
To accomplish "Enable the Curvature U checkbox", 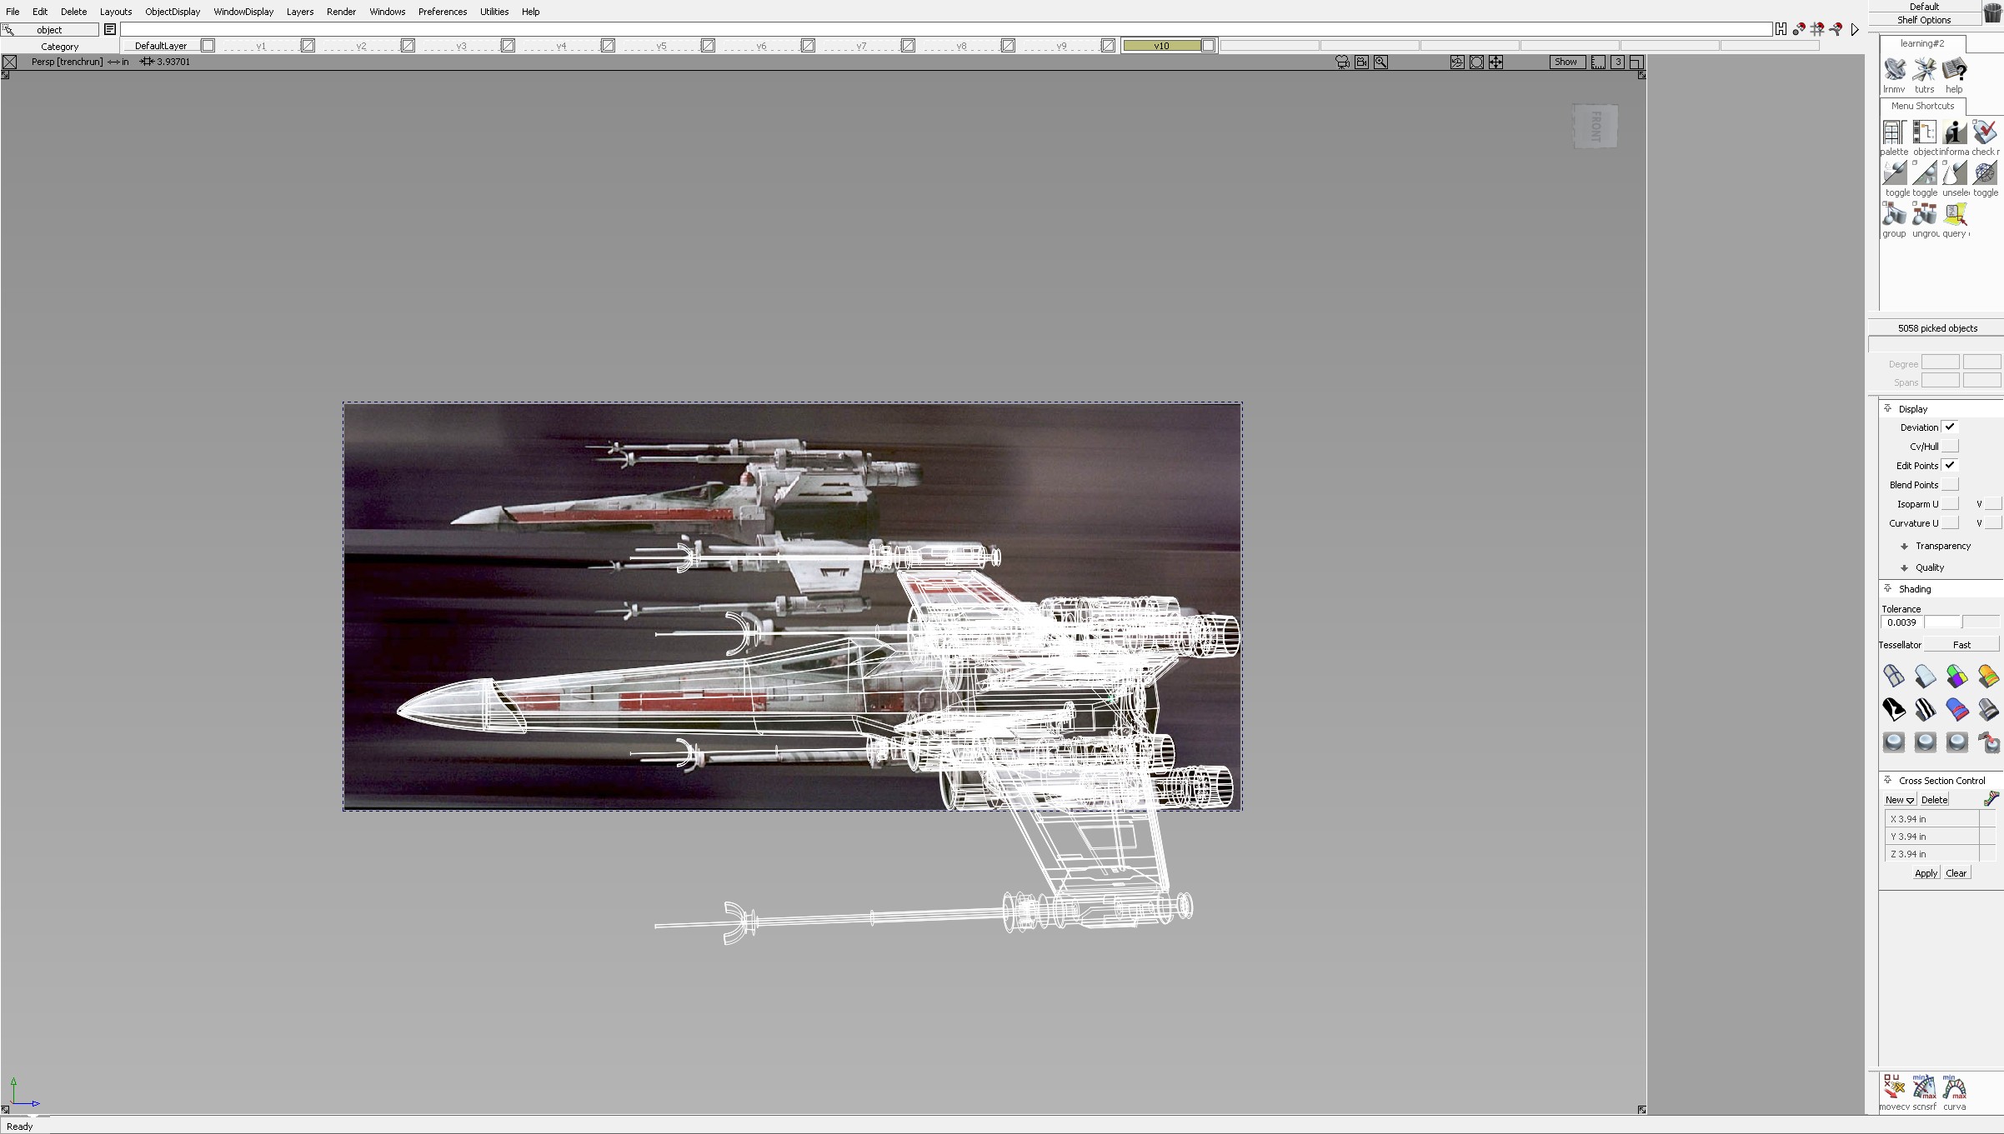I will (x=1949, y=522).
